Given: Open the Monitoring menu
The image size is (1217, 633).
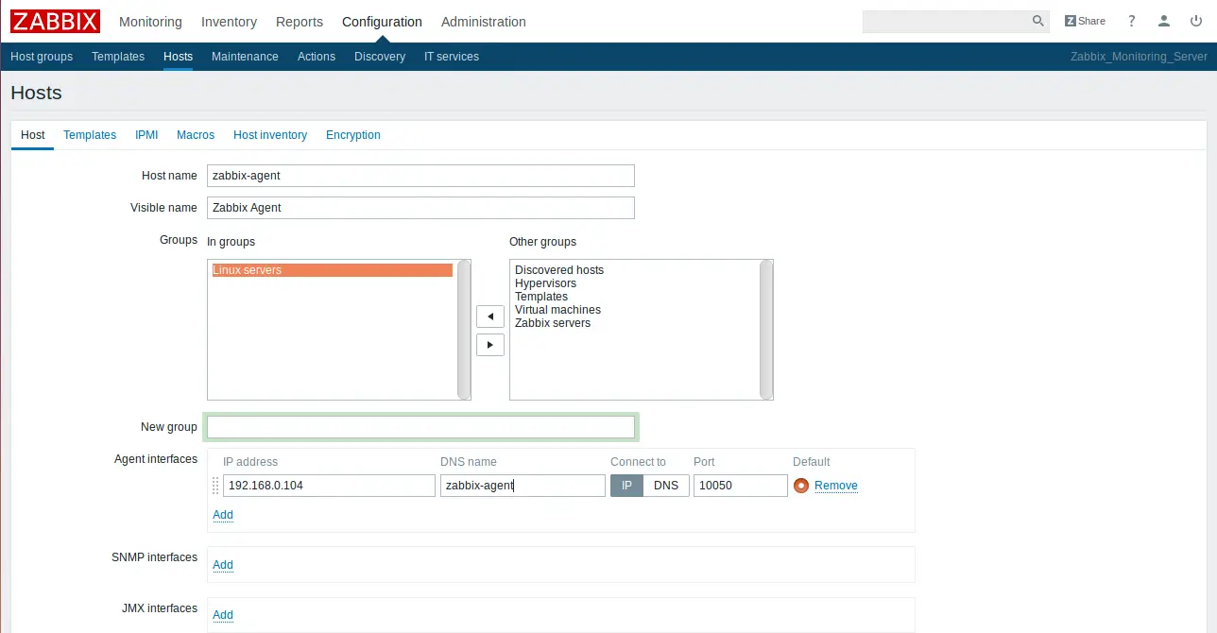Looking at the screenshot, I should point(150,22).
